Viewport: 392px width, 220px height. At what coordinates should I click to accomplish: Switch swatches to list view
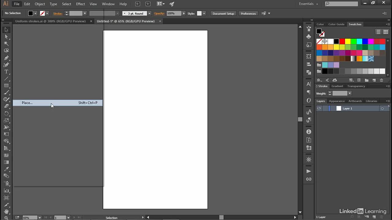(379, 32)
